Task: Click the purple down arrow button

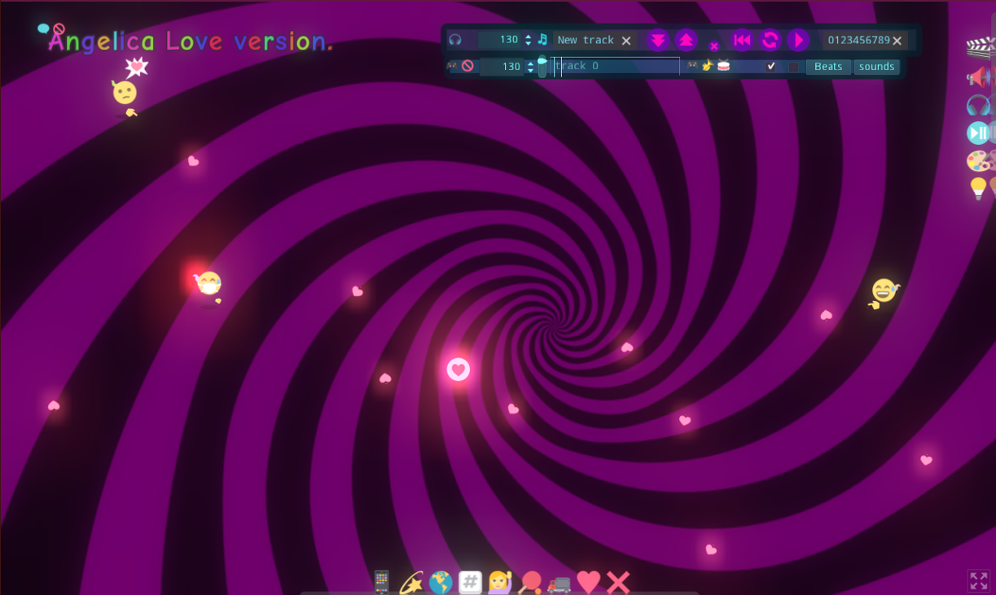Action: [658, 39]
